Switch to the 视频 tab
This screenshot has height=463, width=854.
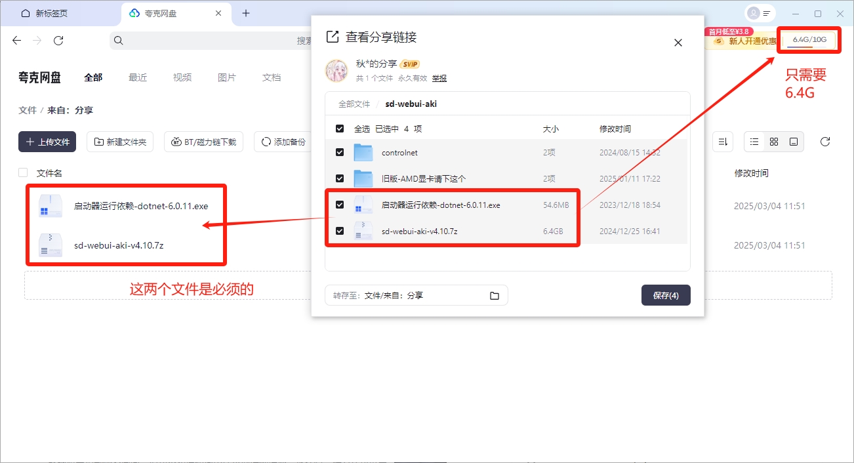point(182,77)
